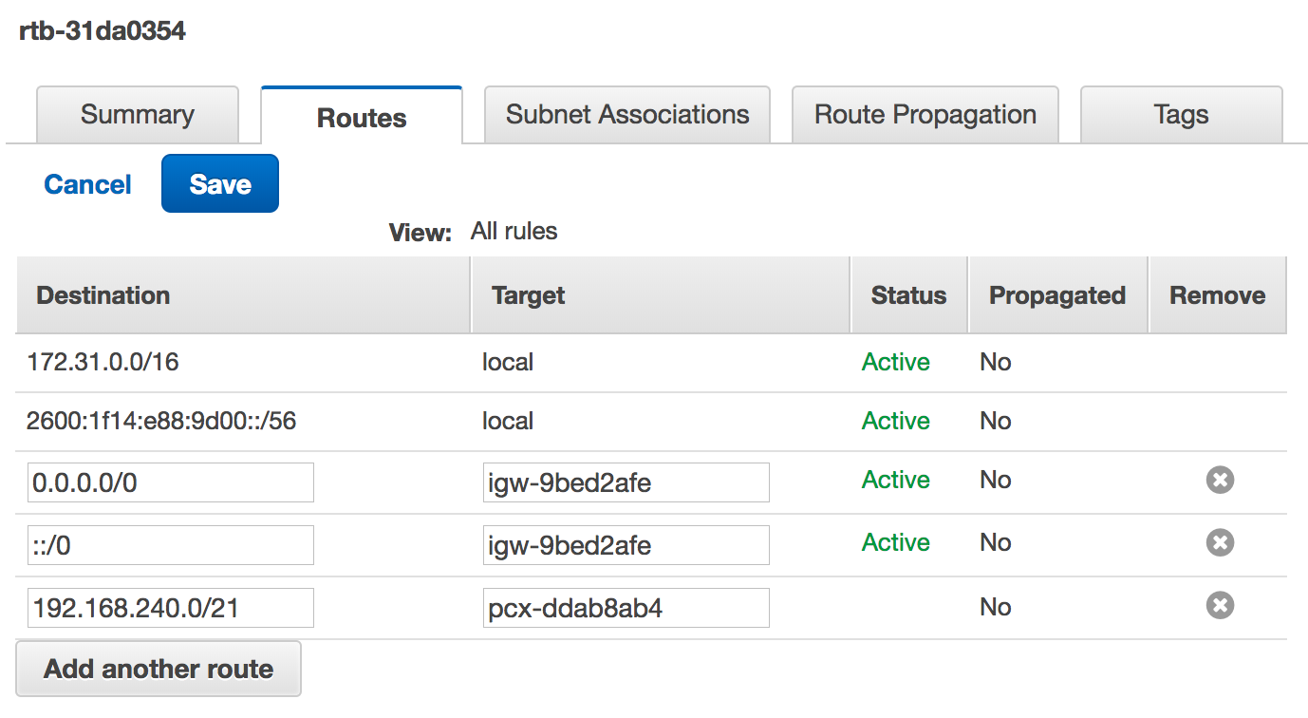Remove the 192.168.240.0/21 route
The height and width of the screenshot is (718, 1308).
(x=1220, y=606)
